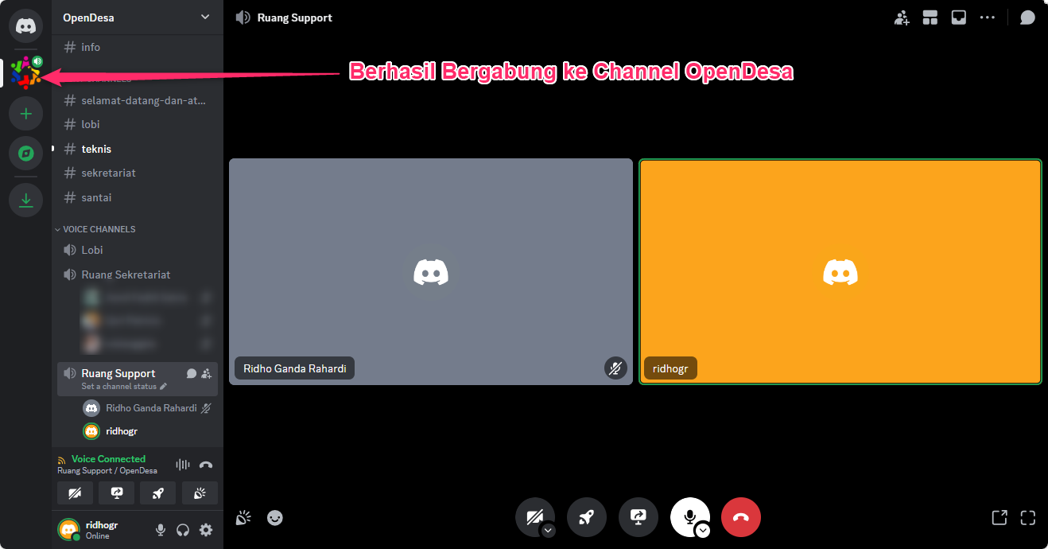
Task: Open soundboard from call controls
Action: tap(243, 518)
